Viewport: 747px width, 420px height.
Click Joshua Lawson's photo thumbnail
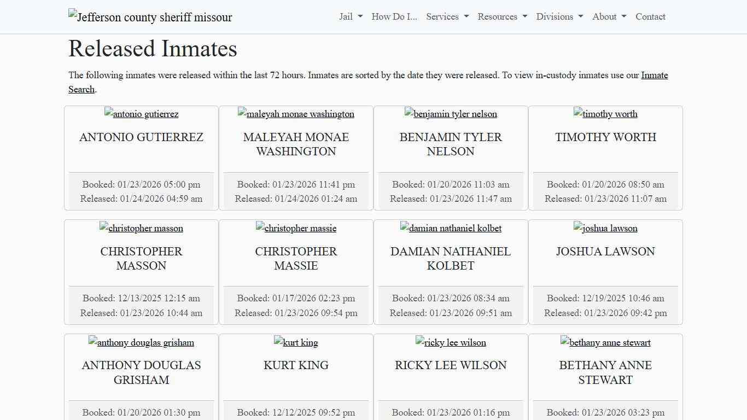coord(605,228)
